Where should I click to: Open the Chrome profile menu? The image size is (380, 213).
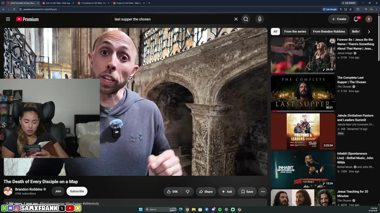pyautogui.click(x=371, y=9)
